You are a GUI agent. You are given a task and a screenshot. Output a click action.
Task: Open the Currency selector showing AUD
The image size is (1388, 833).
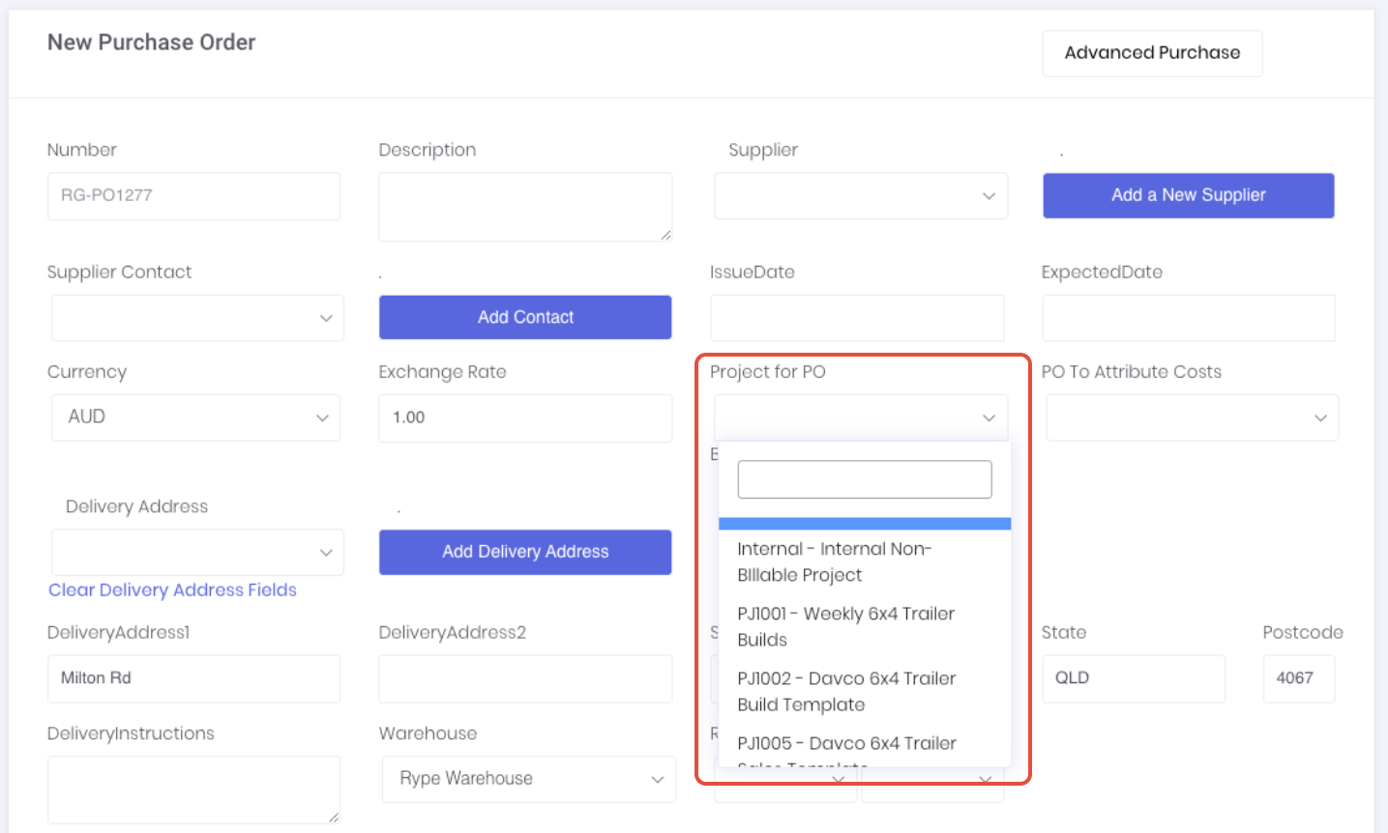(195, 417)
